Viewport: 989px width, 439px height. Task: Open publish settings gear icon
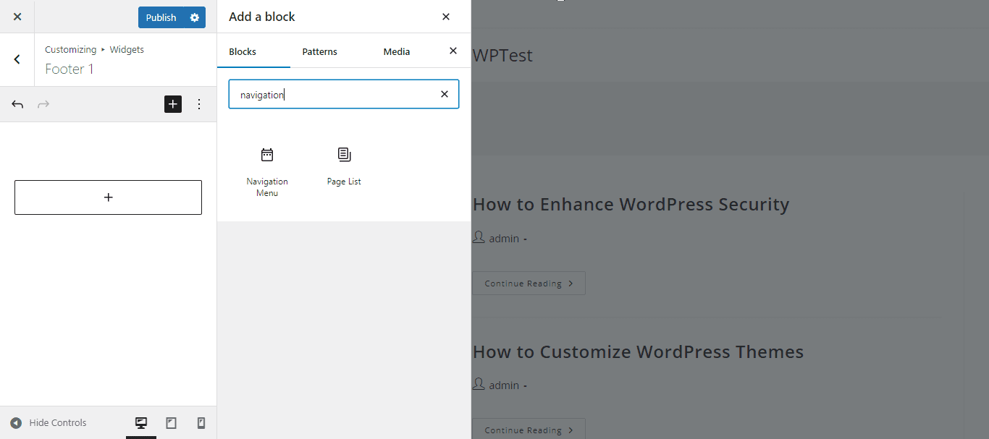pos(195,17)
